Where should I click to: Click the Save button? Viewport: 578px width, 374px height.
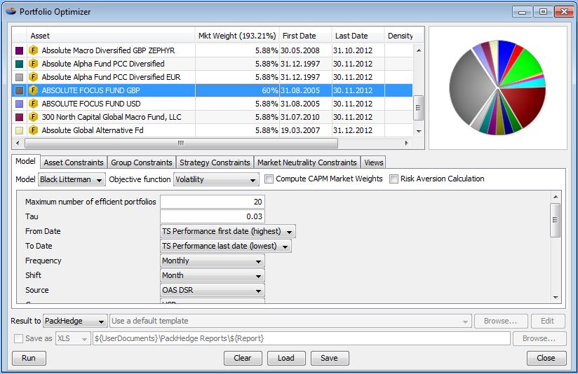click(x=329, y=358)
